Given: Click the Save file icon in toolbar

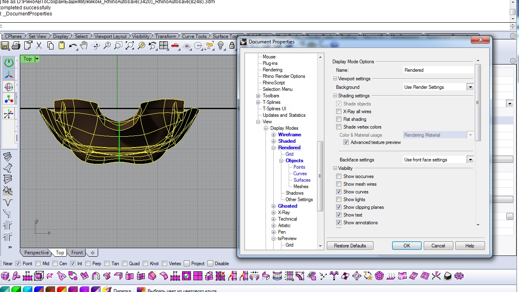Looking at the screenshot, I should click(x=6, y=46).
